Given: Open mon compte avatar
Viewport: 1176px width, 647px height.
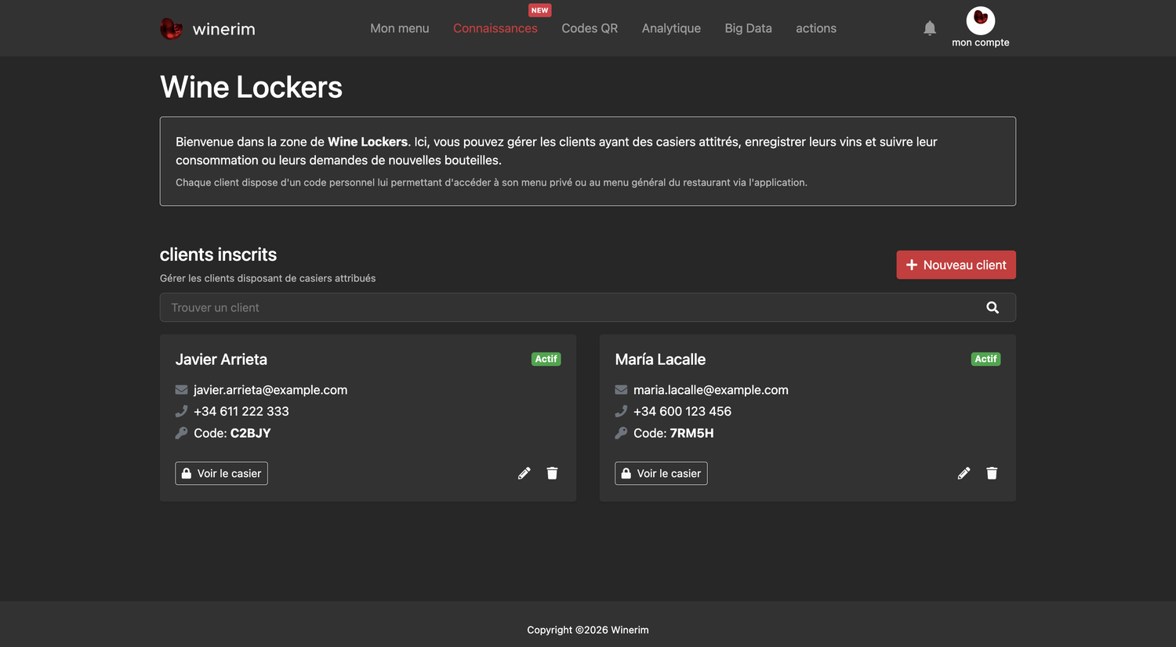Looking at the screenshot, I should coord(981,20).
